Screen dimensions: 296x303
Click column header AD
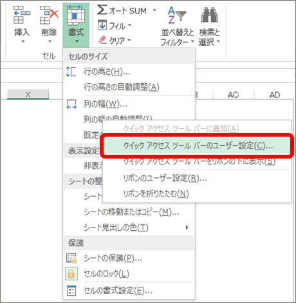pyautogui.click(x=275, y=95)
